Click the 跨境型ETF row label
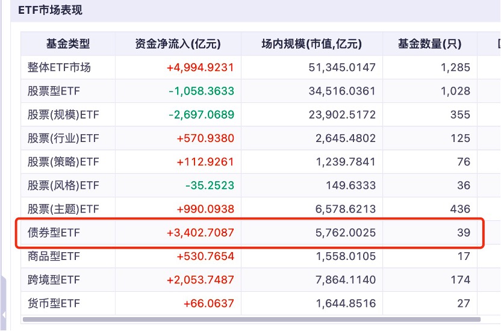 [x=54, y=280]
